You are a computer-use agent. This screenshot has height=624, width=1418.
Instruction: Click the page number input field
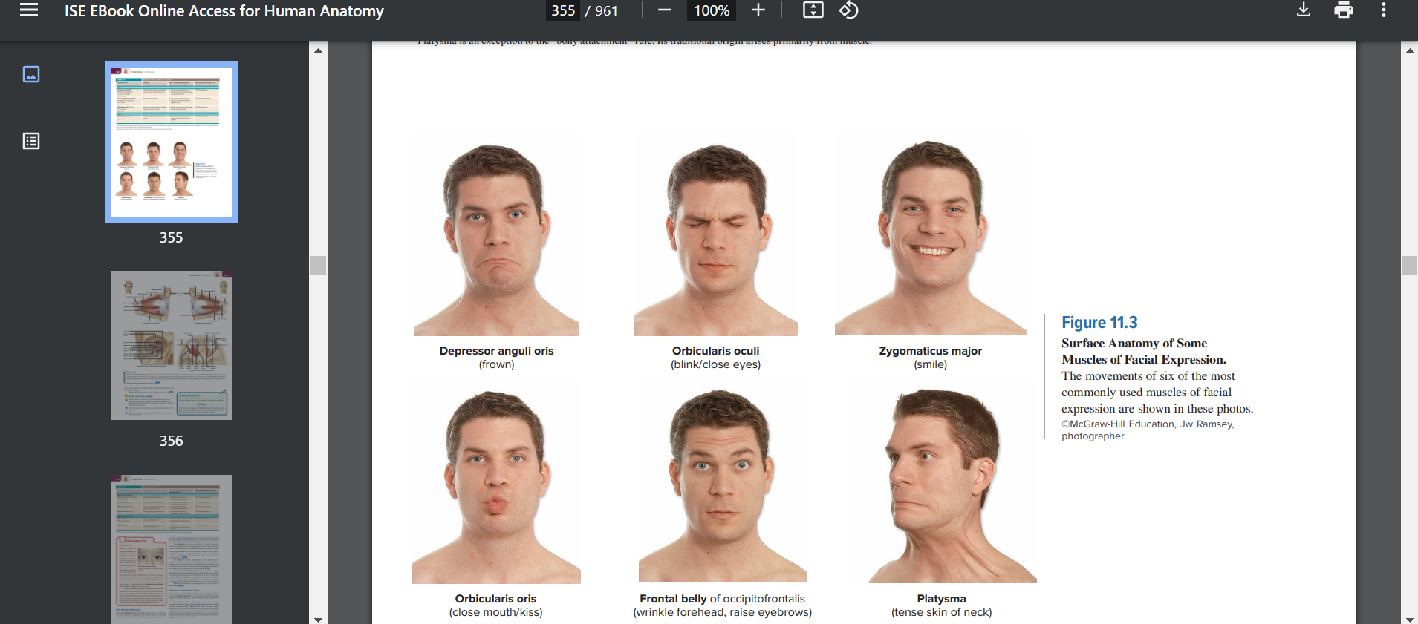tap(563, 10)
